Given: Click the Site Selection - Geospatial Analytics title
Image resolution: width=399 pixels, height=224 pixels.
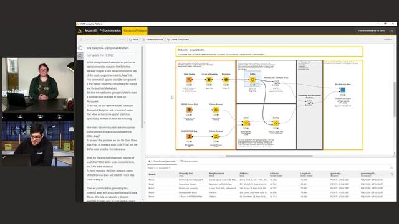Looking at the screenshot, I should click(107, 48).
